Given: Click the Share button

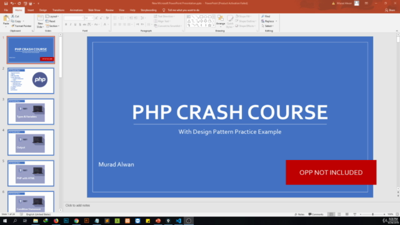Looking at the screenshot, I should pos(390,10).
